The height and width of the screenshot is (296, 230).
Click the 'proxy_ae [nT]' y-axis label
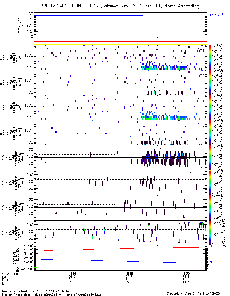(x=21, y=25)
